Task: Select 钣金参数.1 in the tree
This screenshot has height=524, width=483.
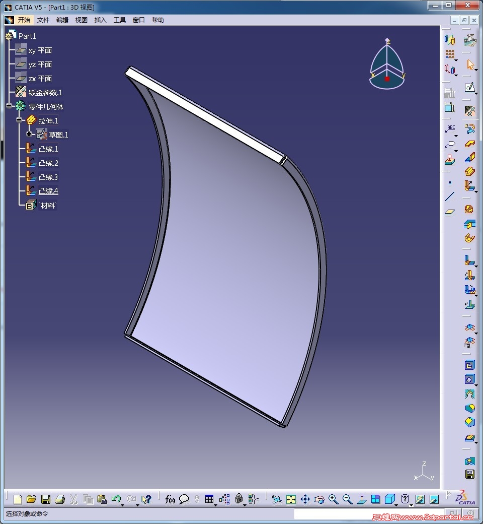Action: pyautogui.click(x=45, y=93)
